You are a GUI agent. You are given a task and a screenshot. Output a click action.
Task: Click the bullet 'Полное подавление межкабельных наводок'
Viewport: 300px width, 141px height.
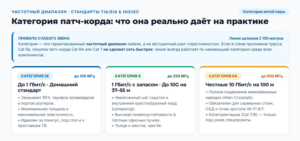tap(241, 95)
